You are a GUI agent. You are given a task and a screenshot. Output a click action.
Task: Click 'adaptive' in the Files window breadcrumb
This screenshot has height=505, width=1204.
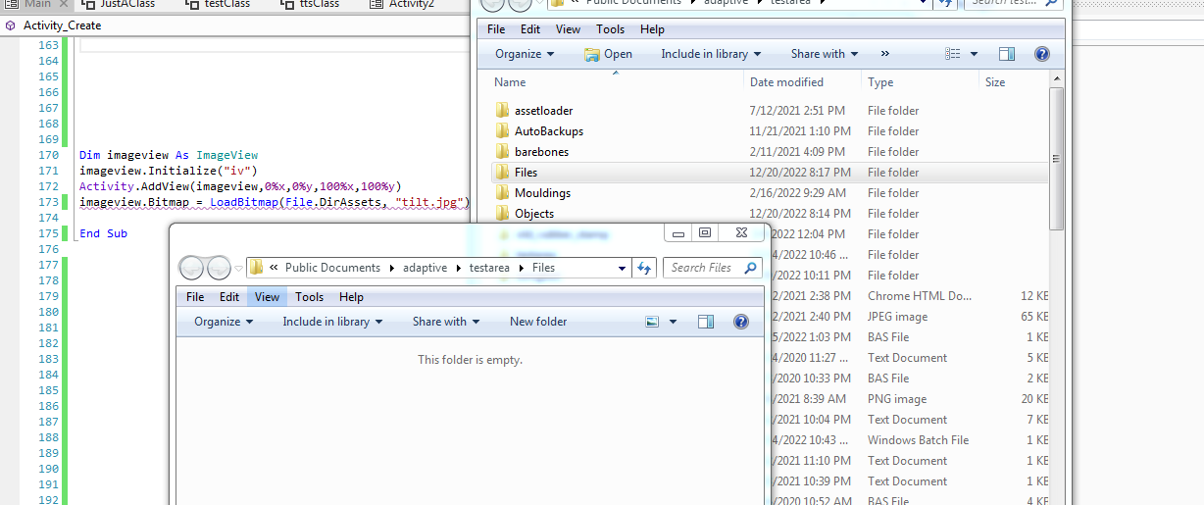tap(425, 268)
